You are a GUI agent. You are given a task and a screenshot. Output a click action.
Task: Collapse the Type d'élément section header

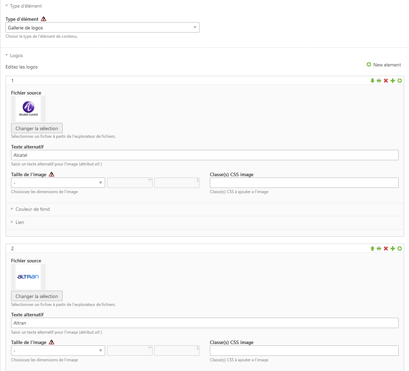(x=24, y=6)
